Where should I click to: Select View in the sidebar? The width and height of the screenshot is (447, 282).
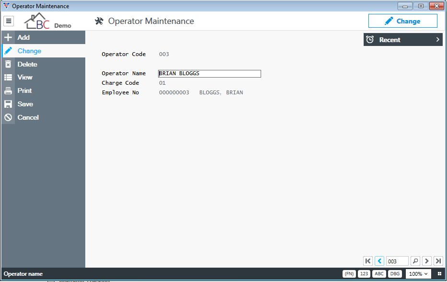43,77
